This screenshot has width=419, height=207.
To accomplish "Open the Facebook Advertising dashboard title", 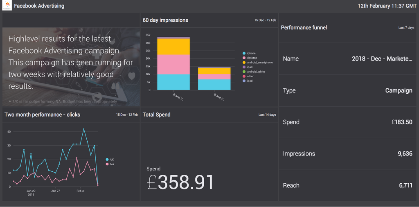I will point(39,6).
